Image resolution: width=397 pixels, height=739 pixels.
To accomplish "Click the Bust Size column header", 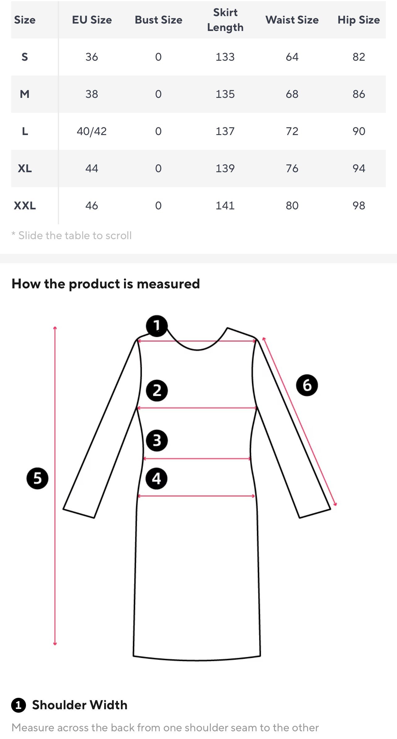I will click(158, 20).
